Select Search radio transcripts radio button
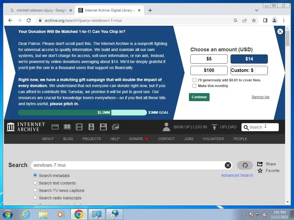This screenshot has height=220, width=294. point(35,198)
